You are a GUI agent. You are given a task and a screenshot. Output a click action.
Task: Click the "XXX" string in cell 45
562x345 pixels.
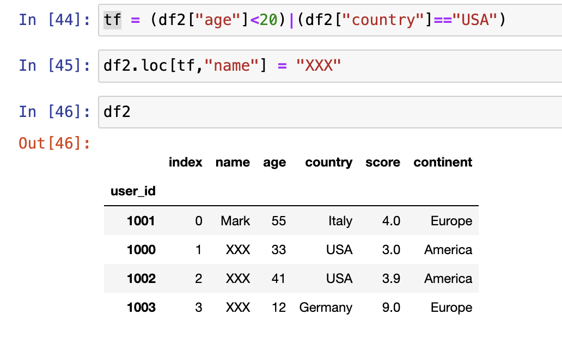click(319, 65)
